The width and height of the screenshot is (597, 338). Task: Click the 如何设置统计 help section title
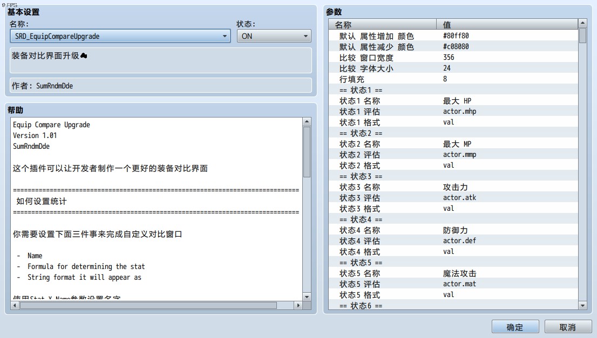point(42,201)
